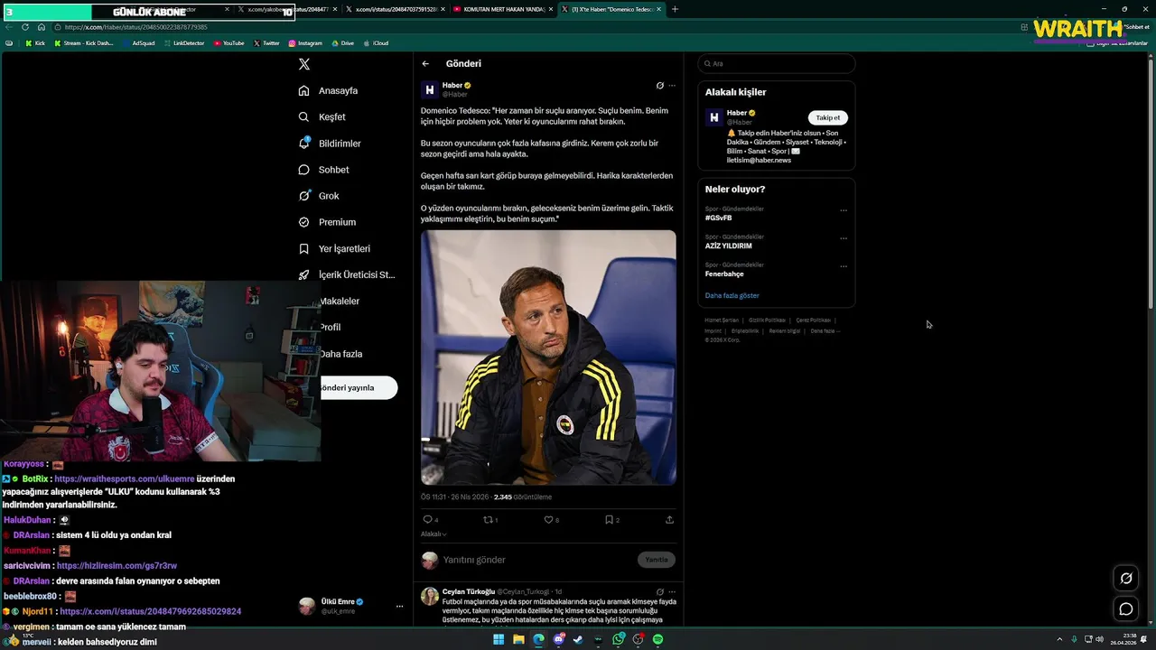1156x650 pixels.
Task: Click the Haber account avatar on the post
Action: (430, 89)
